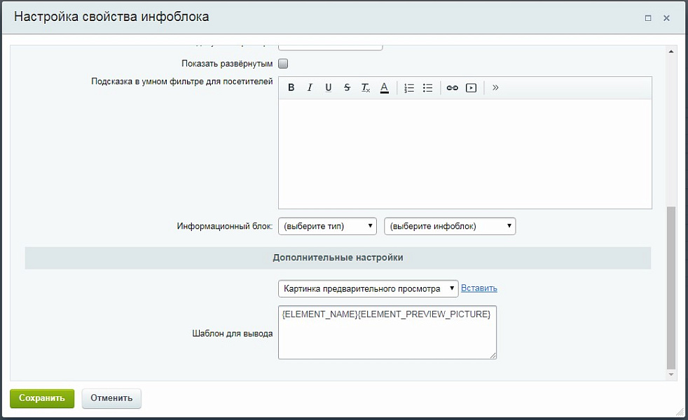Click inside the Шаблон для вывода template field

coord(387,332)
